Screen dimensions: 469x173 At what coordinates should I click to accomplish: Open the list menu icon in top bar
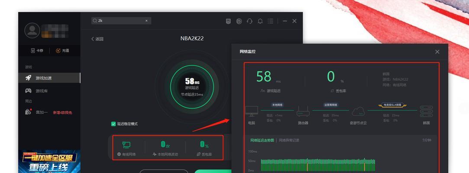270,21
